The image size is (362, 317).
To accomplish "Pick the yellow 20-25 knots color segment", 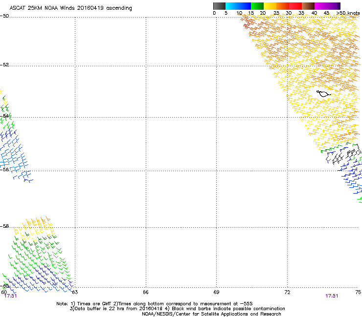I will (270, 6).
